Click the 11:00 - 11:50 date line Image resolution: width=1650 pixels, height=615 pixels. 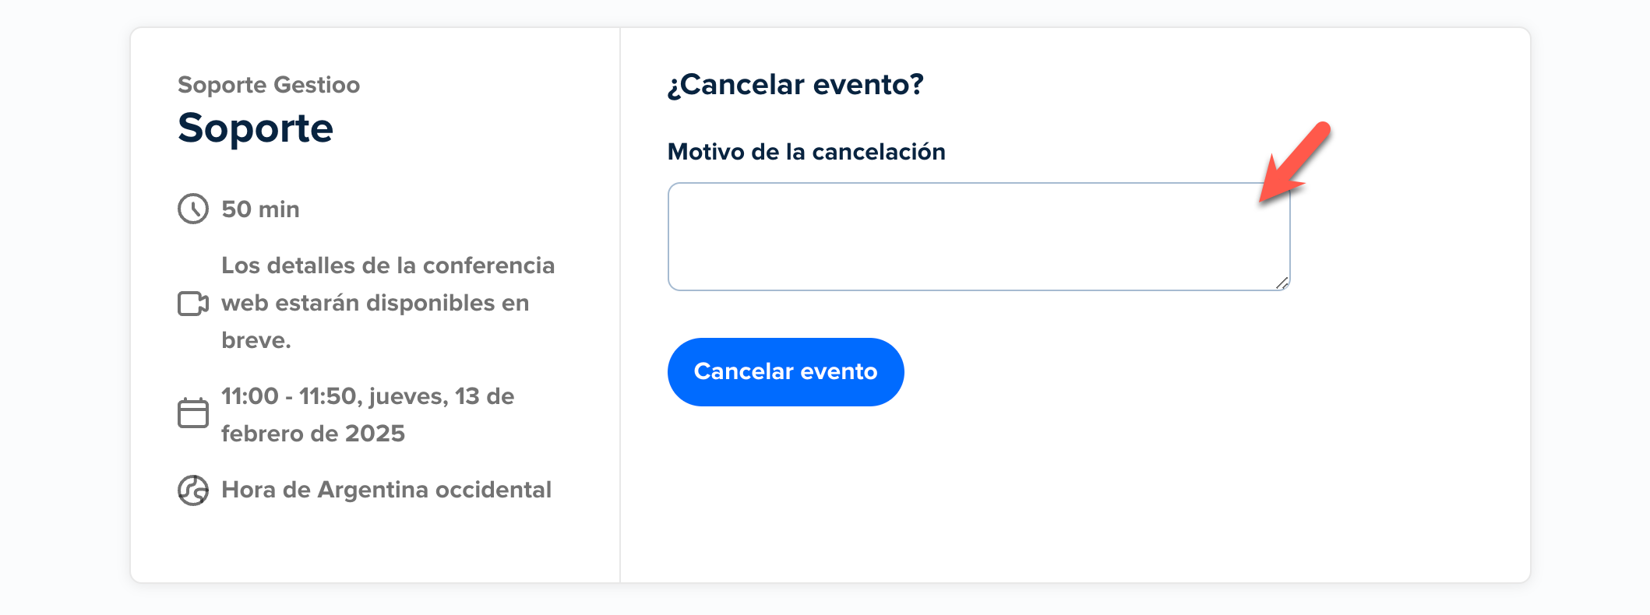coord(368,396)
